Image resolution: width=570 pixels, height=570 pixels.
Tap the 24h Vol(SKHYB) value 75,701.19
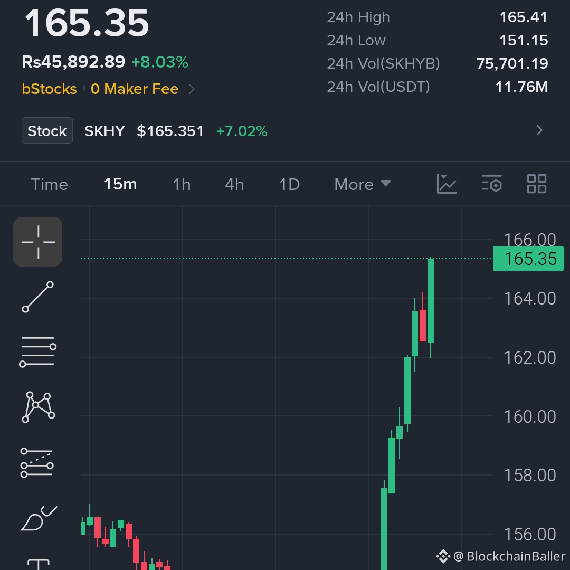pyautogui.click(x=512, y=64)
